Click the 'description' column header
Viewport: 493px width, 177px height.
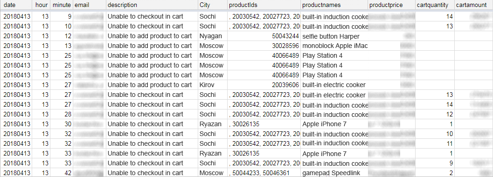click(152, 5)
